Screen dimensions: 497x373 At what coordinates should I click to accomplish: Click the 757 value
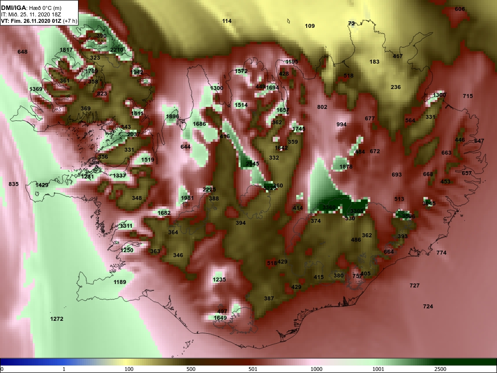357,276
